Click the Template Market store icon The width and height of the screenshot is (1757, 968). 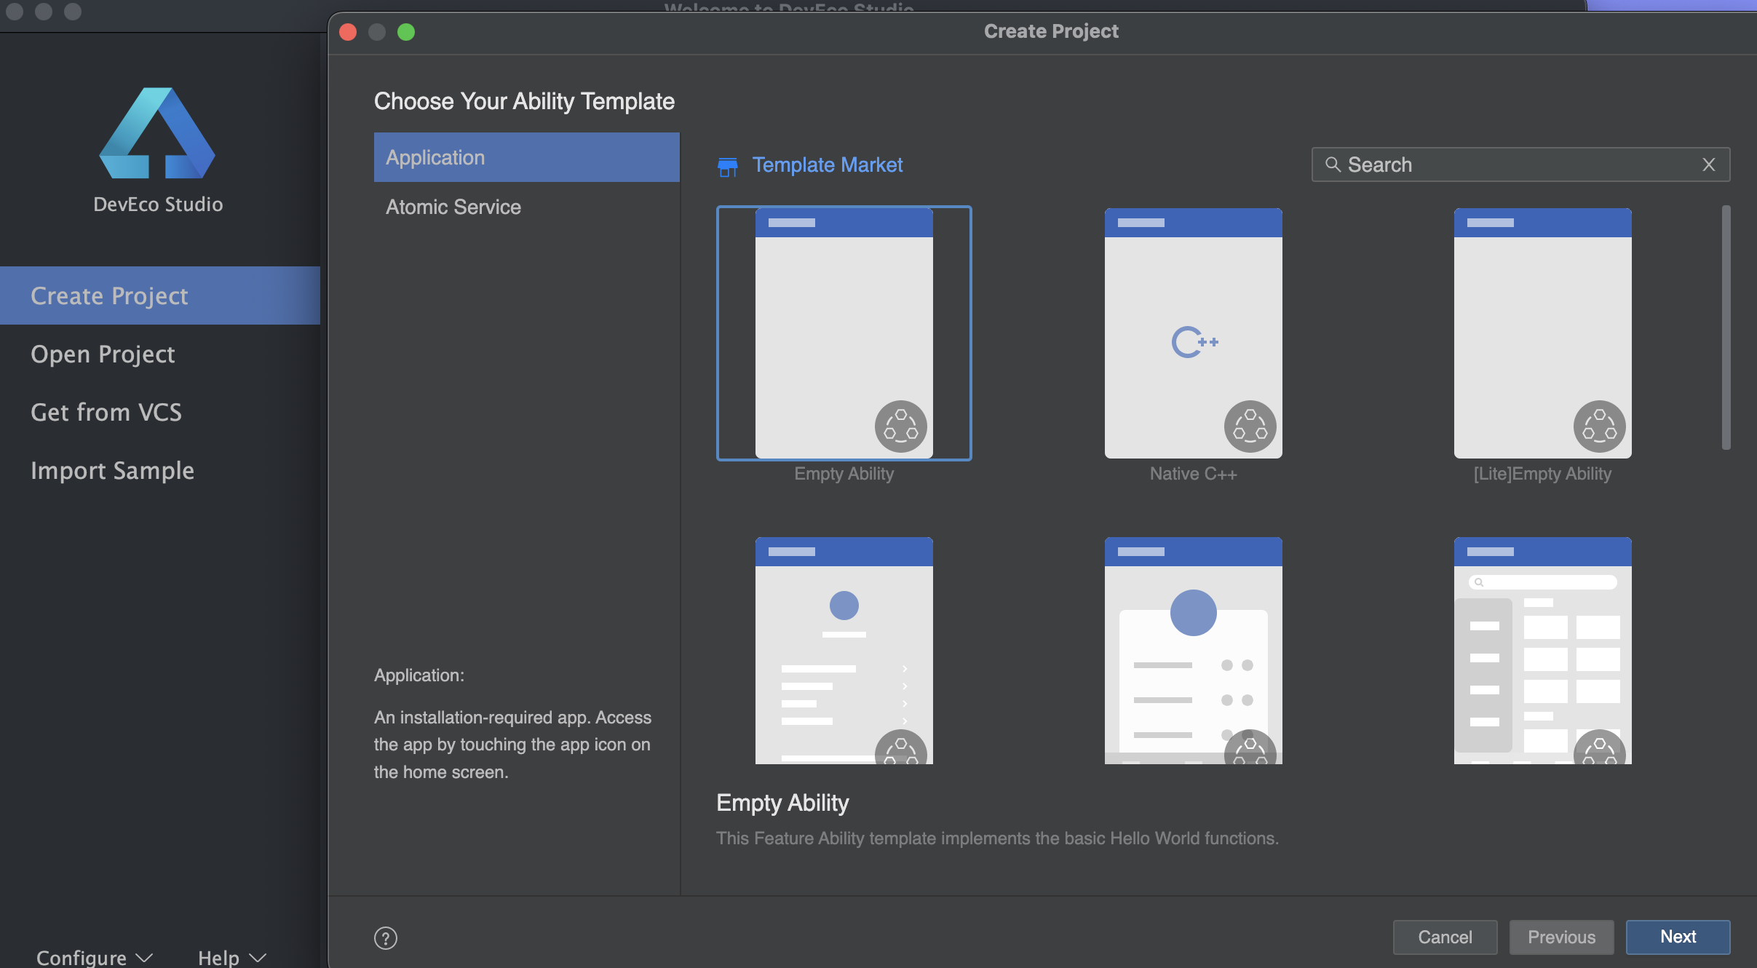727,167
